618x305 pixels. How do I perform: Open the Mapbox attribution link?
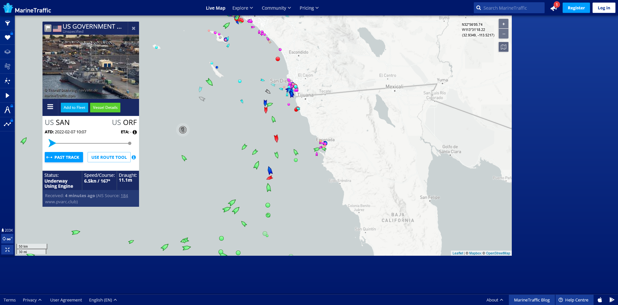pyautogui.click(x=475, y=253)
